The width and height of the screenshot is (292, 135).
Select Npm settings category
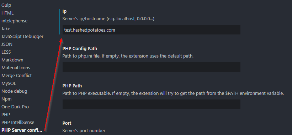(x=6, y=99)
